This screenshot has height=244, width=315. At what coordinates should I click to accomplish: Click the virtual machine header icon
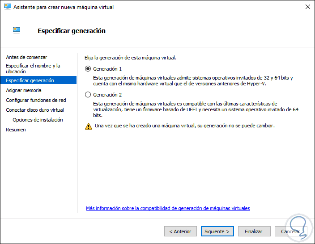(x=17, y=31)
